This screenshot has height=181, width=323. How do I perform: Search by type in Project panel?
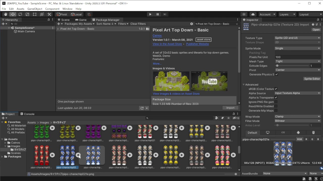click(x=217, y=118)
